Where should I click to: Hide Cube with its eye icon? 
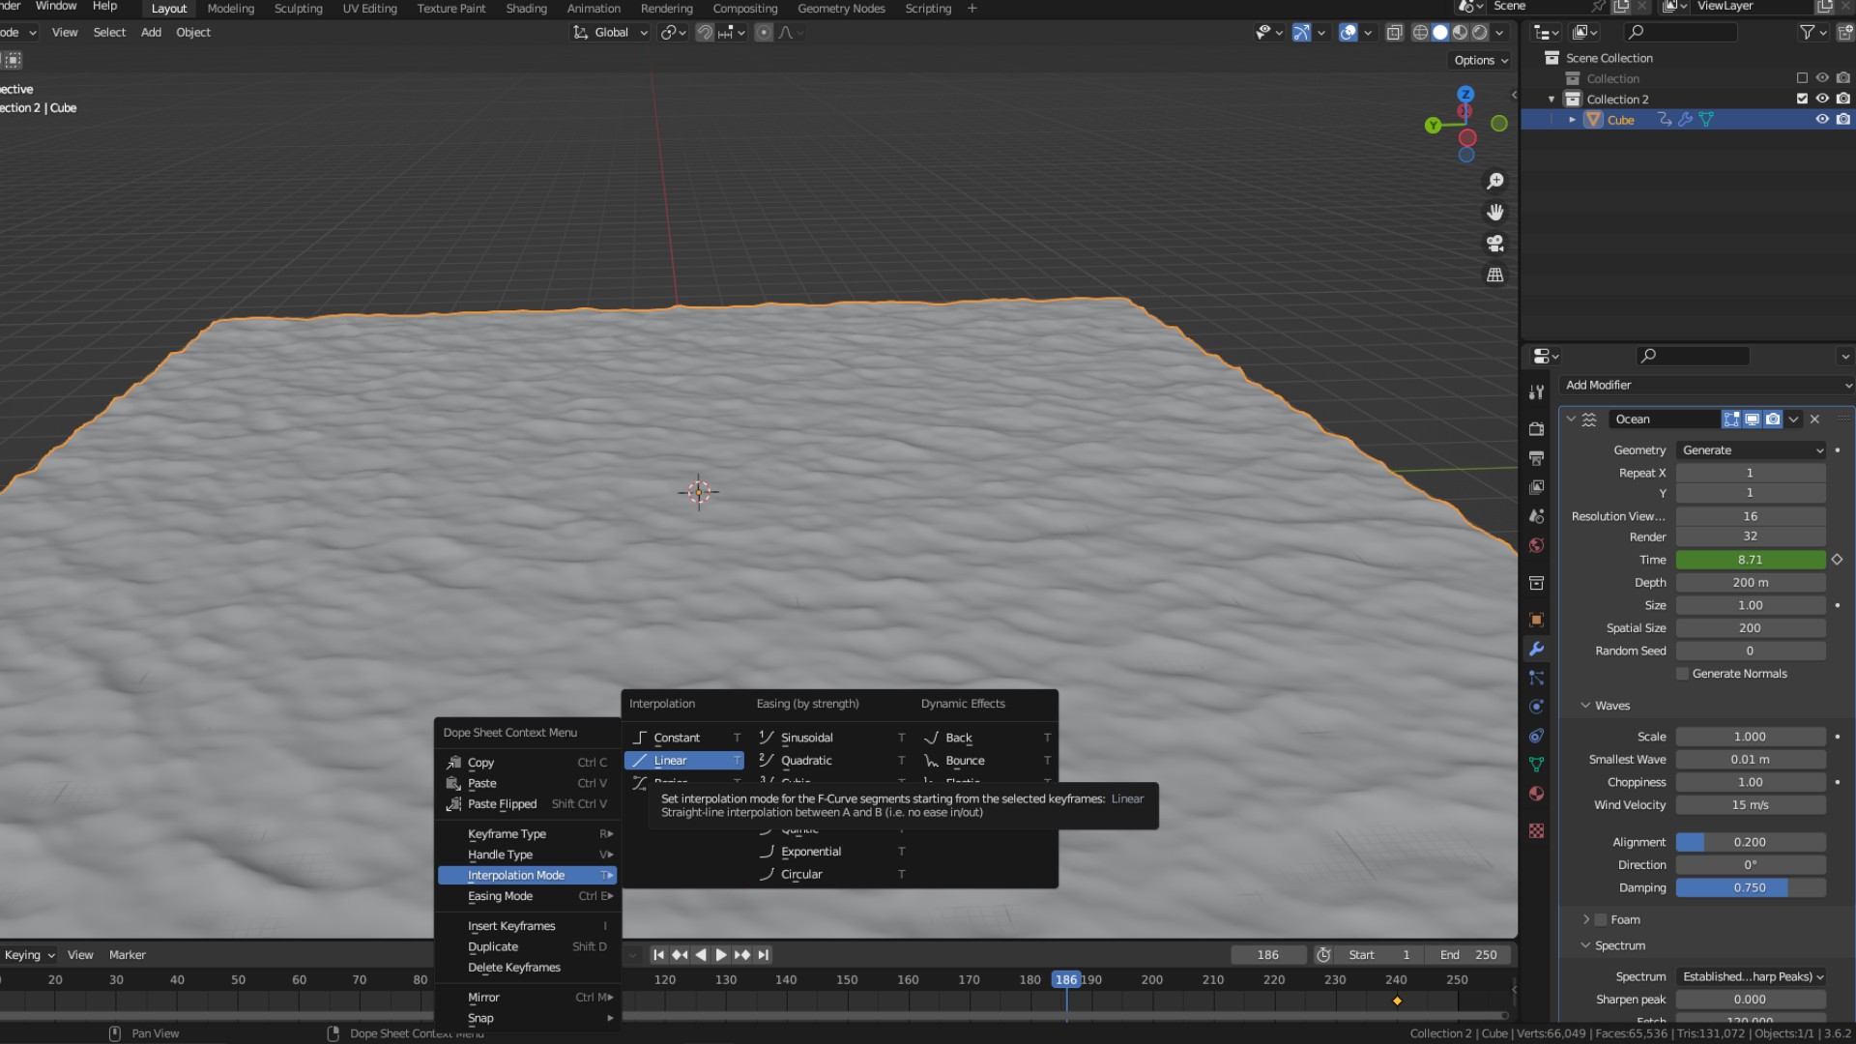pos(1822,120)
